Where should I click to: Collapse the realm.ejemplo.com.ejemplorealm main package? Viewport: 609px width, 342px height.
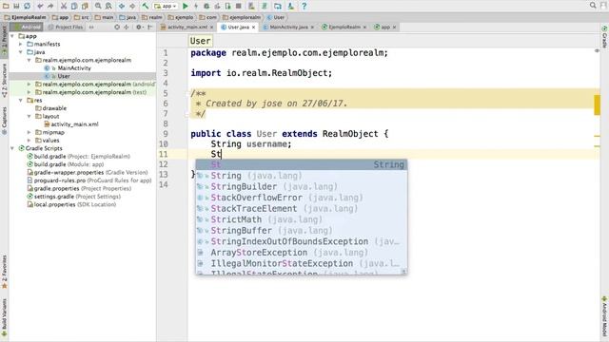click(x=29, y=60)
